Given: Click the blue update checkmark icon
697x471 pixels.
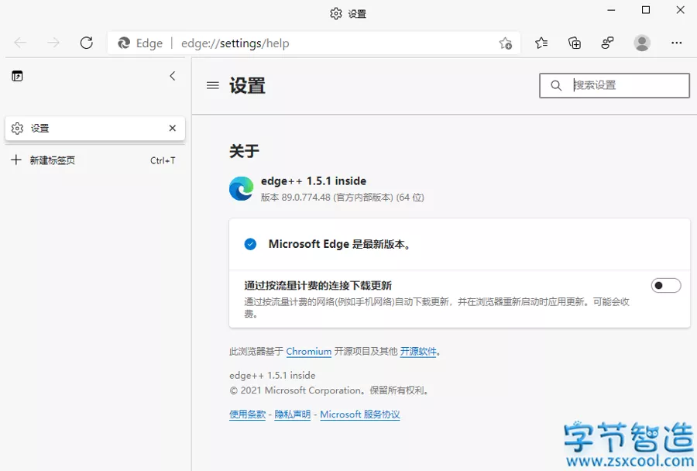Looking at the screenshot, I should point(250,244).
